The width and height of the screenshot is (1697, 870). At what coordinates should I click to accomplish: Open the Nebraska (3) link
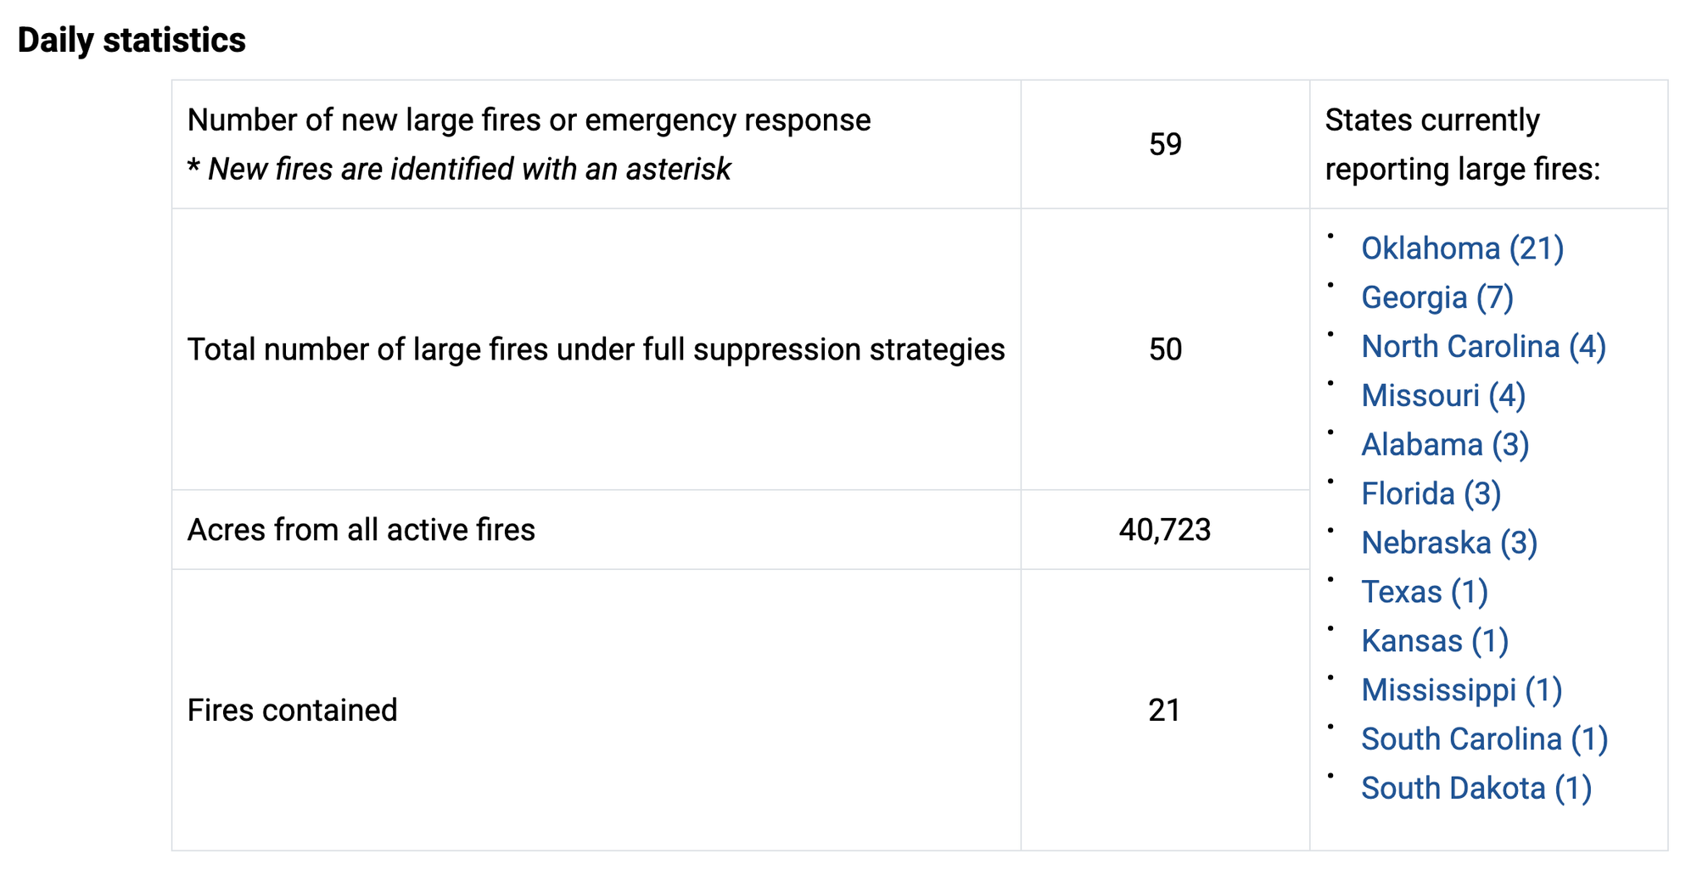[x=1449, y=543]
